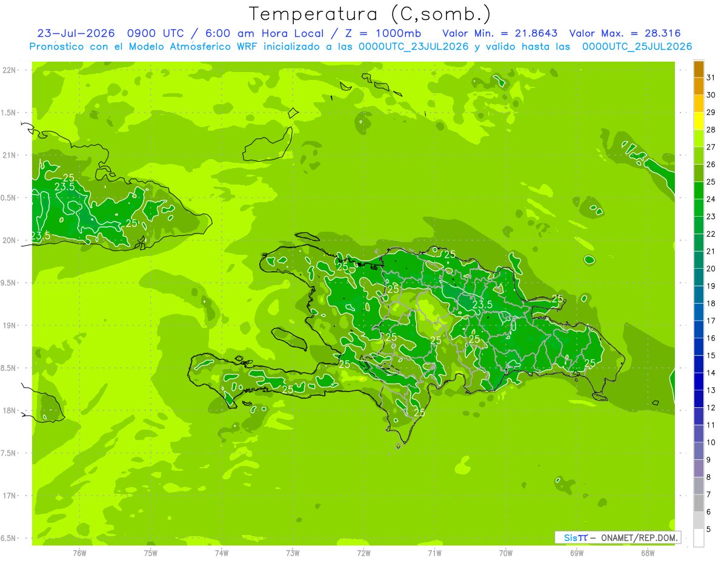Click the '18' label on the color scale

711,303
